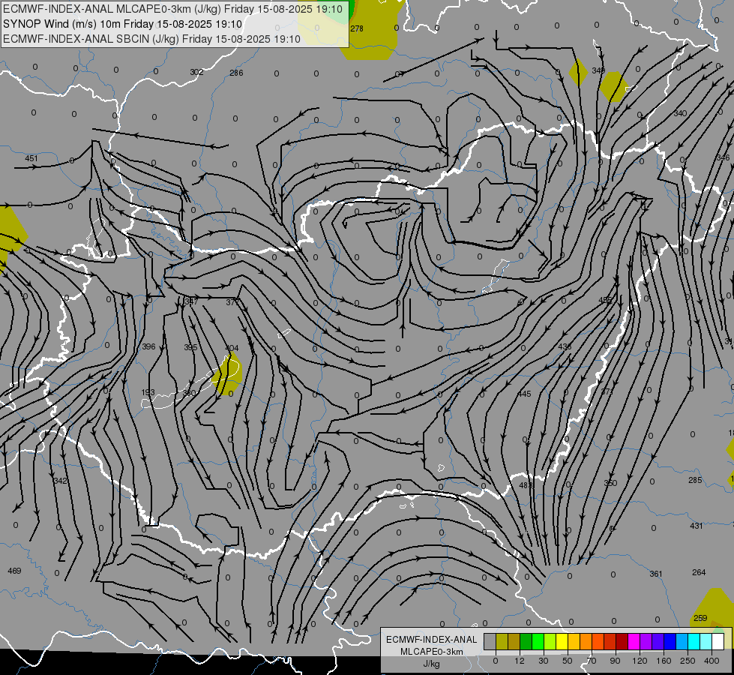Click legend scale value 30

tap(543, 661)
